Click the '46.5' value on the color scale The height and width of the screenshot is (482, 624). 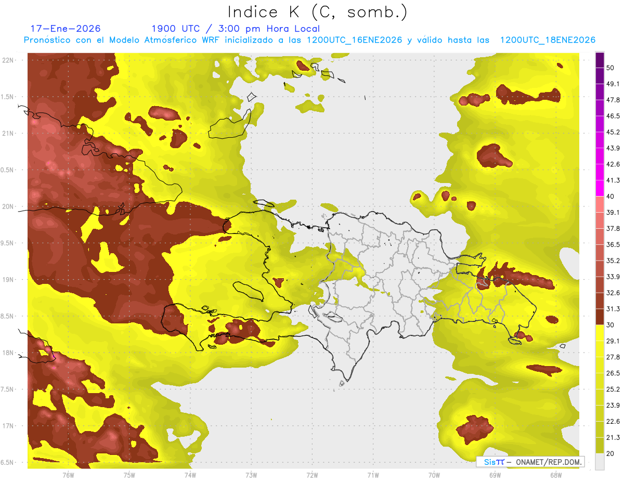[613, 116]
